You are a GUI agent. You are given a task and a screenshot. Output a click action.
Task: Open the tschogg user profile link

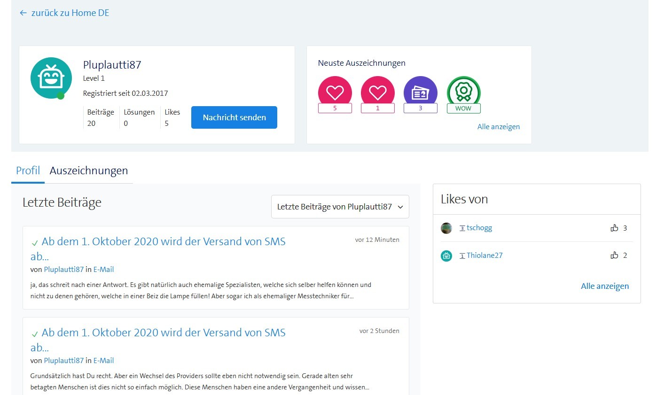point(479,228)
